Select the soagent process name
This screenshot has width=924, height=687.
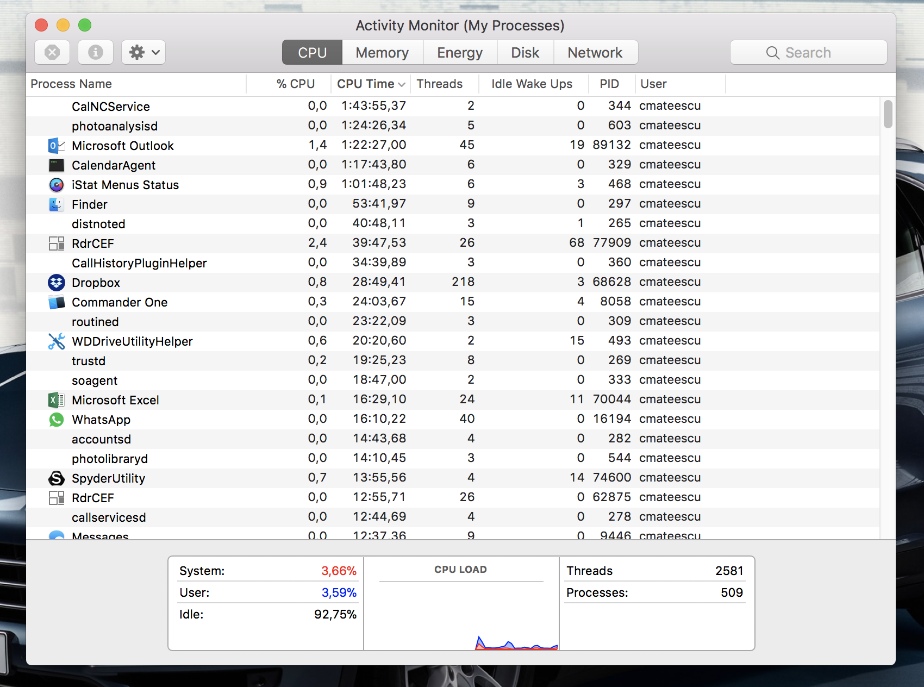[95, 380]
